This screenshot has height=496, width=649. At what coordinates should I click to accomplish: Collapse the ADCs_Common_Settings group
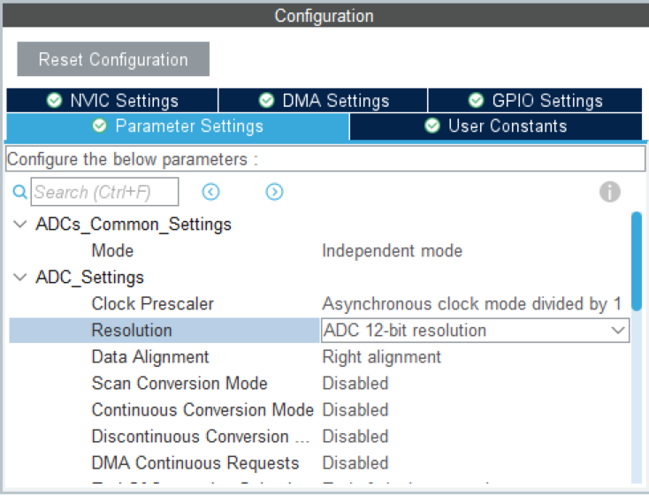pyautogui.click(x=19, y=225)
